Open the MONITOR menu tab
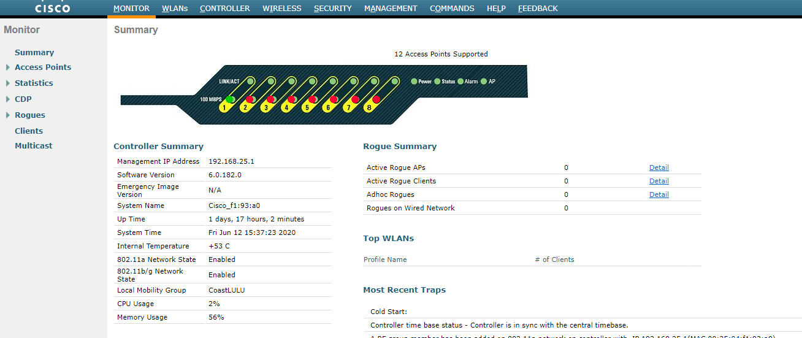 pos(131,9)
